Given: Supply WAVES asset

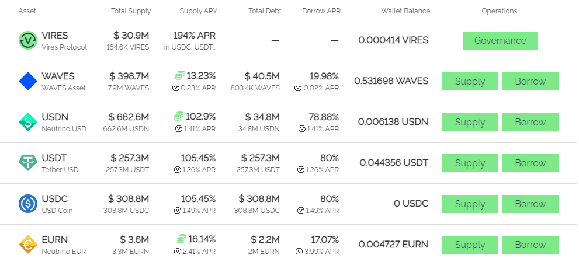Looking at the screenshot, I should [x=470, y=81].
